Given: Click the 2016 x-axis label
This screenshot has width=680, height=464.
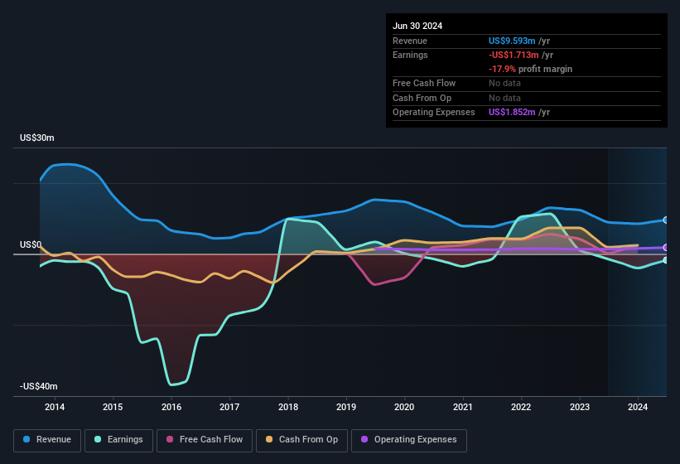Looking at the screenshot, I should coord(171,407).
